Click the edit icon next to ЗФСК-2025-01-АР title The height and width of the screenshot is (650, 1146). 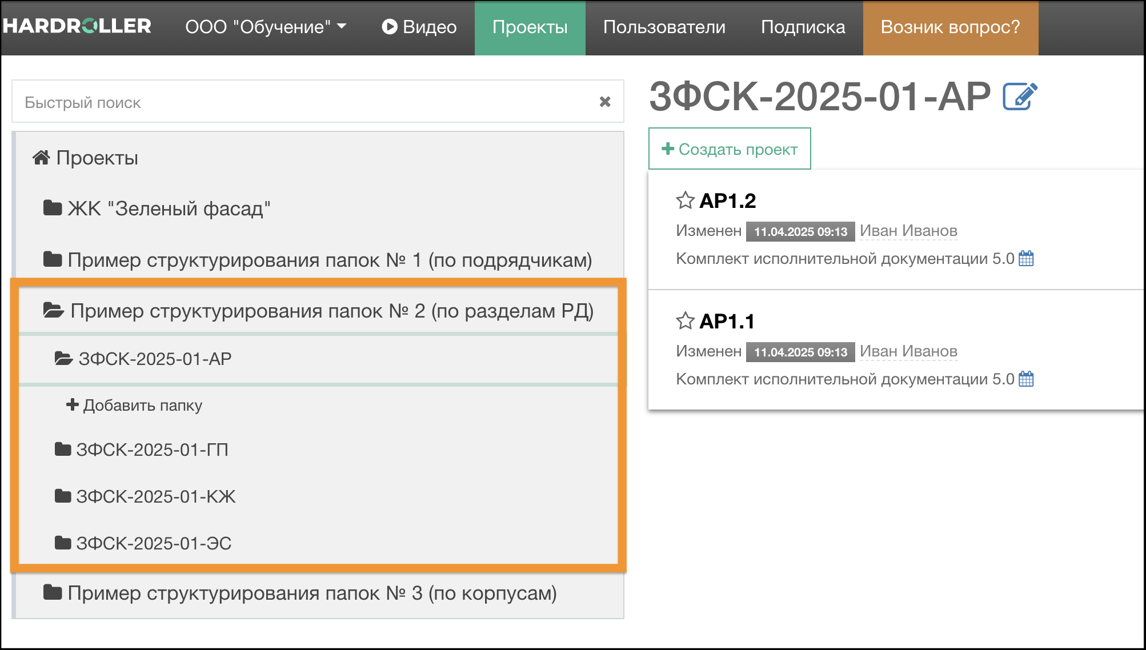[1020, 97]
